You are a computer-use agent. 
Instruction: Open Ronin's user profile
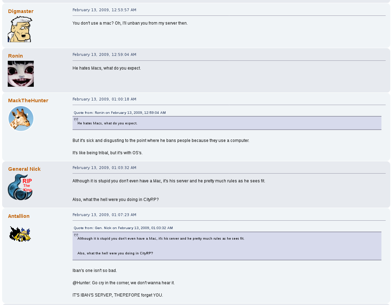tap(15, 56)
